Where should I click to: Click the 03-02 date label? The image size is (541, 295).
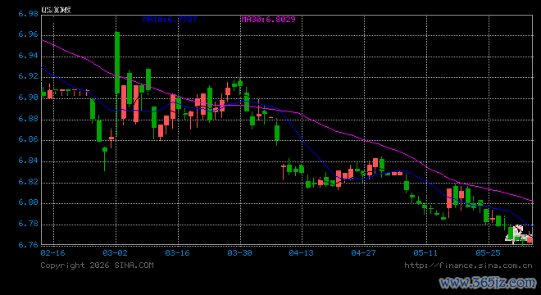[x=116, y=253]
